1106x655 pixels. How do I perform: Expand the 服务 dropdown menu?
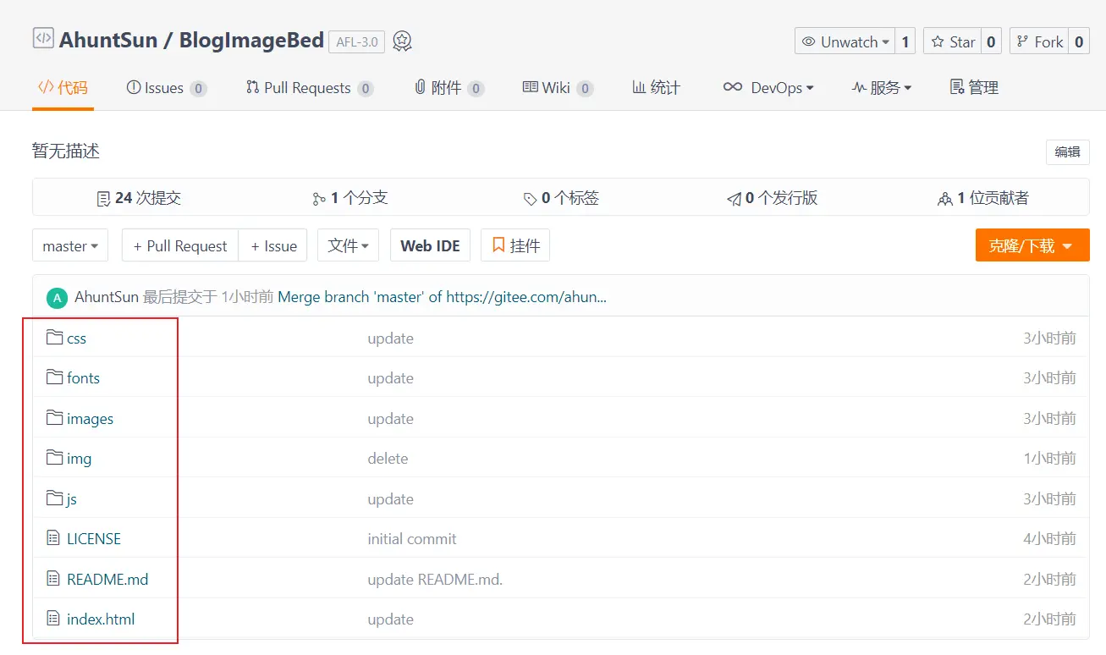(x=882, y=87)
